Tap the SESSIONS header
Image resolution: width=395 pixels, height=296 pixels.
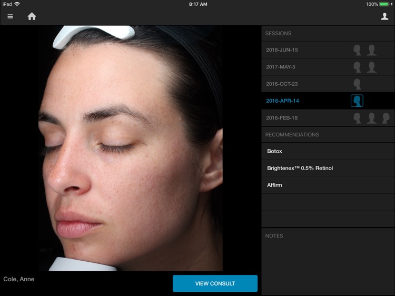278,34
